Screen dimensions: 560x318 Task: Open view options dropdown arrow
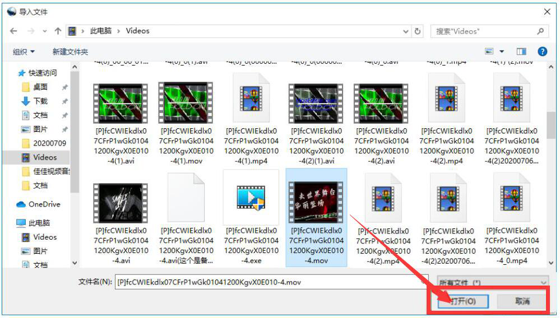[502, 52]
